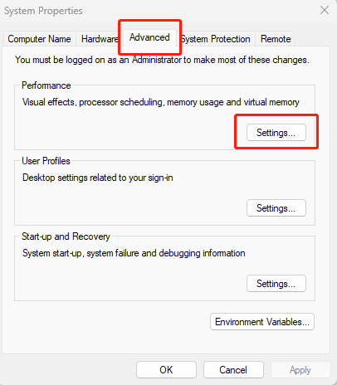
Task: Click the Start-up and Recovery group label
Action: [x=66, y=236]
